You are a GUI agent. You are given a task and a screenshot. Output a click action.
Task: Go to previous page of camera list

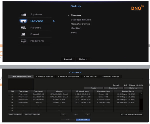coord(63,114)
